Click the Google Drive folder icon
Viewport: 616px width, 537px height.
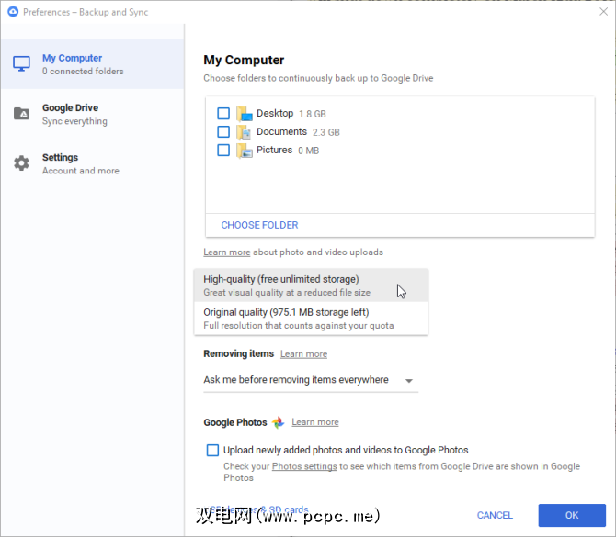pos(21,113)
